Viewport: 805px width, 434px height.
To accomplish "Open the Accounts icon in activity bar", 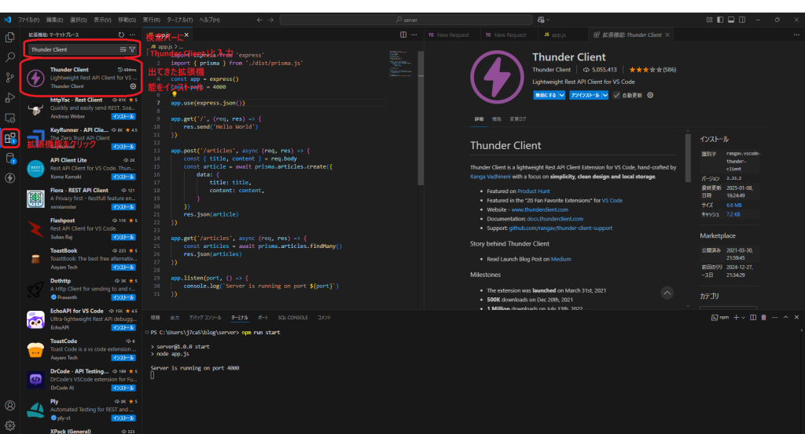I will 10,406.
